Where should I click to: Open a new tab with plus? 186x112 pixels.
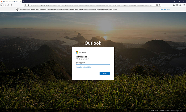[23, 2]
